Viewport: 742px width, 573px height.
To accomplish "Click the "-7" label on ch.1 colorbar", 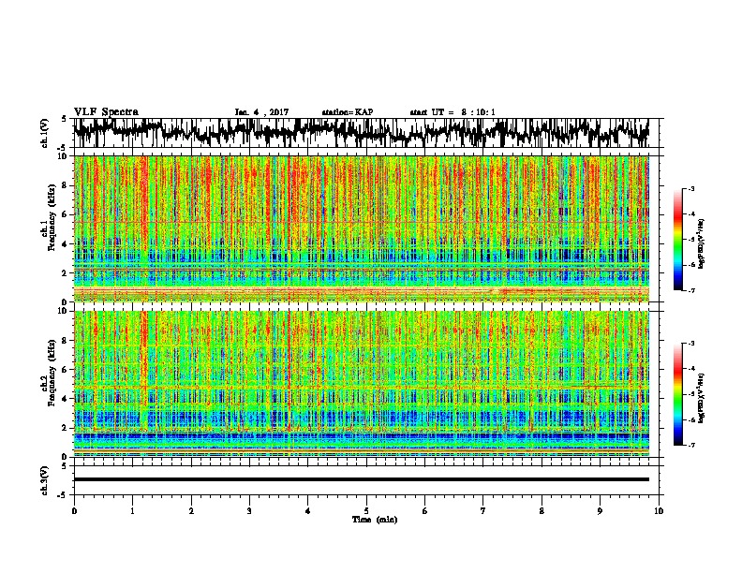I will tap(690, 290).
